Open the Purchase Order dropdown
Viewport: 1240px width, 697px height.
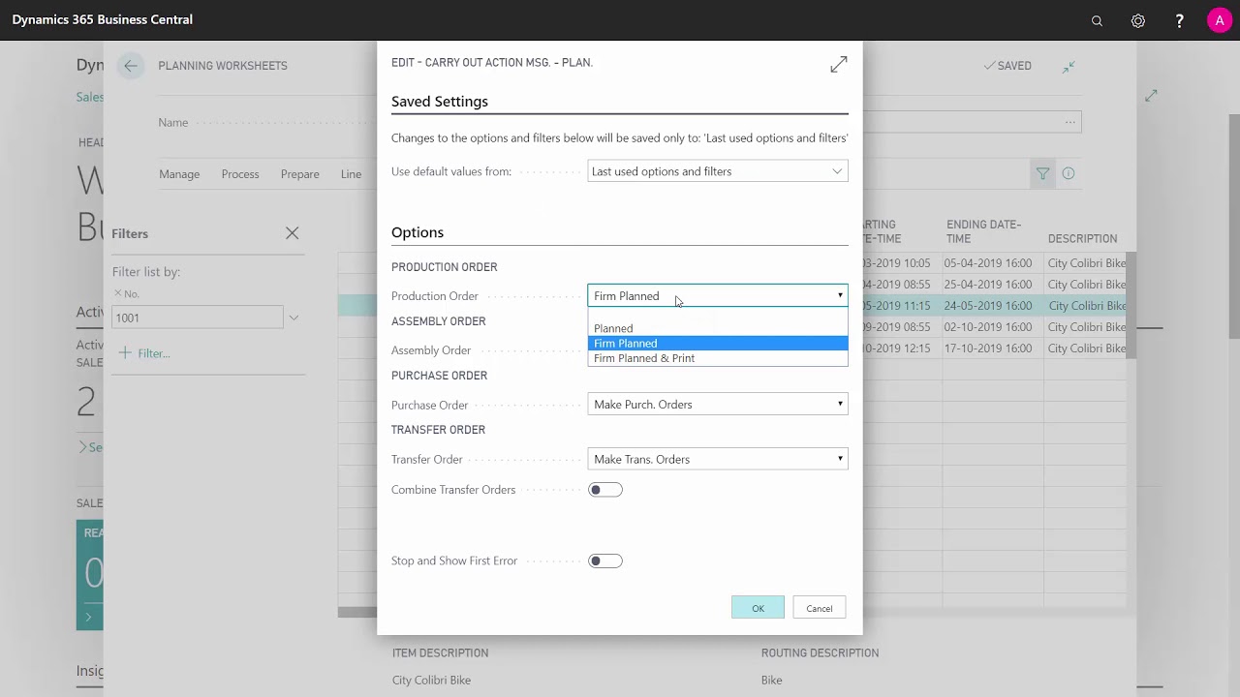click(717, 405)
